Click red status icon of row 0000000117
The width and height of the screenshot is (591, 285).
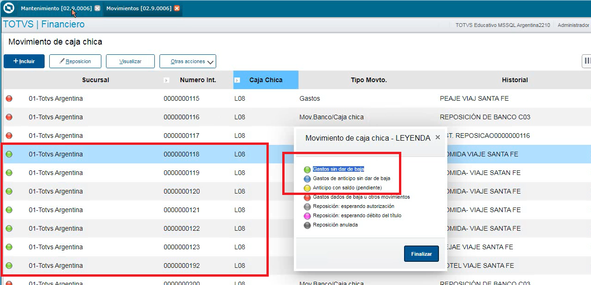click(x=9, y=136)
